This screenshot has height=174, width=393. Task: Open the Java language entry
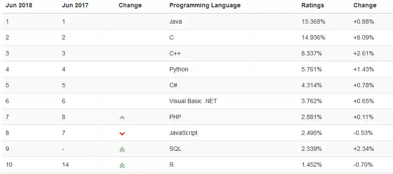(175, 21)
